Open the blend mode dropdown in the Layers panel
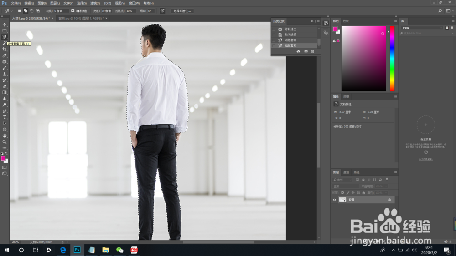The width and height of the screenshot is (456, 256). coord(346,186)
